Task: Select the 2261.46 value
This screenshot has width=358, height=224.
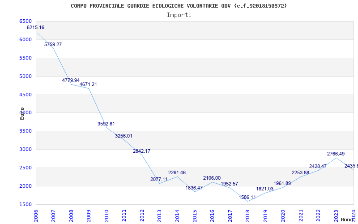Action: tap(177, 172)
